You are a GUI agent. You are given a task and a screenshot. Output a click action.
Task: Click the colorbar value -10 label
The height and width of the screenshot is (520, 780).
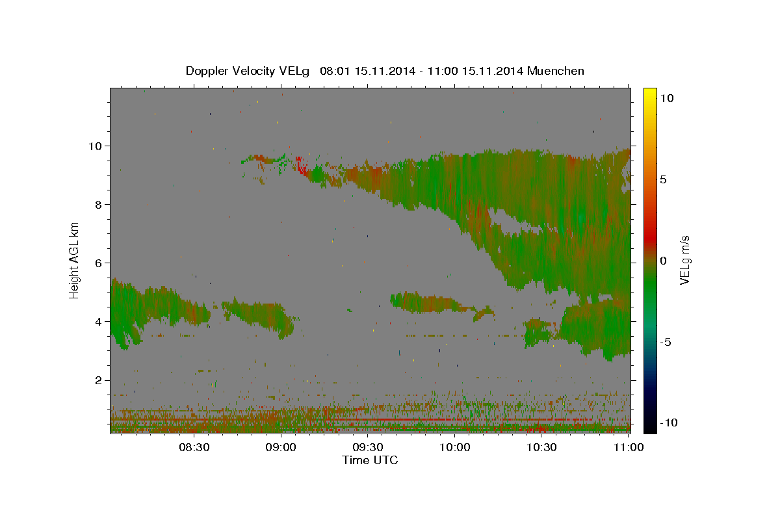coord(668,422)
